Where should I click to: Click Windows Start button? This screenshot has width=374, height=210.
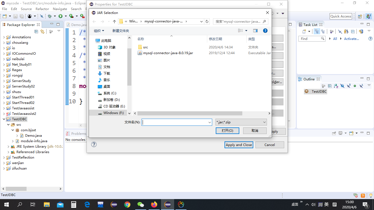(x=6, y=204)
